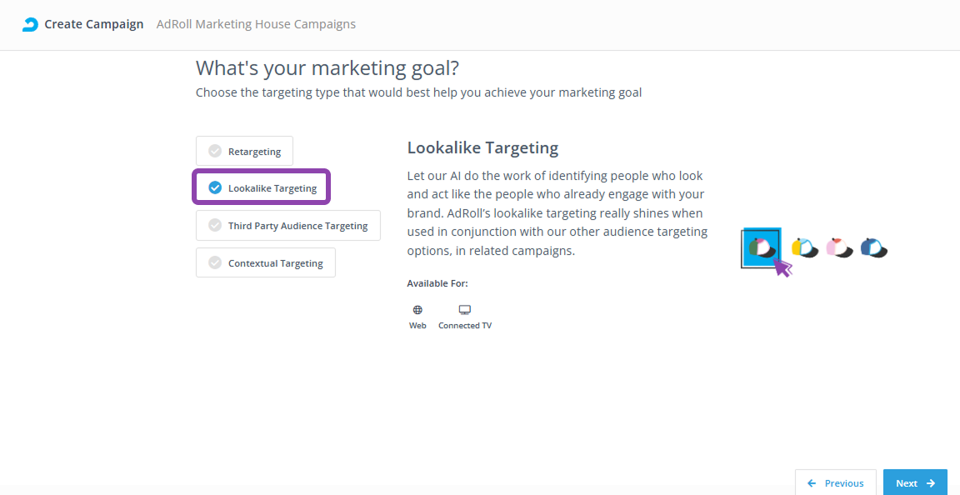
Task: Select the Retargeting option
Action: point(244,152)
